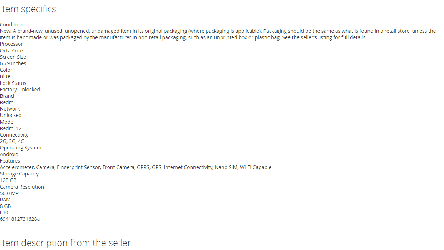The width and height of the screenshot is (444, 250).
Task: Click the Condition label
Action: coord(11,25)
